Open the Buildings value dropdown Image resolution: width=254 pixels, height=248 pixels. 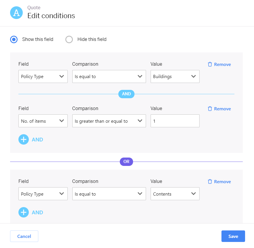(x=175, y=76)
